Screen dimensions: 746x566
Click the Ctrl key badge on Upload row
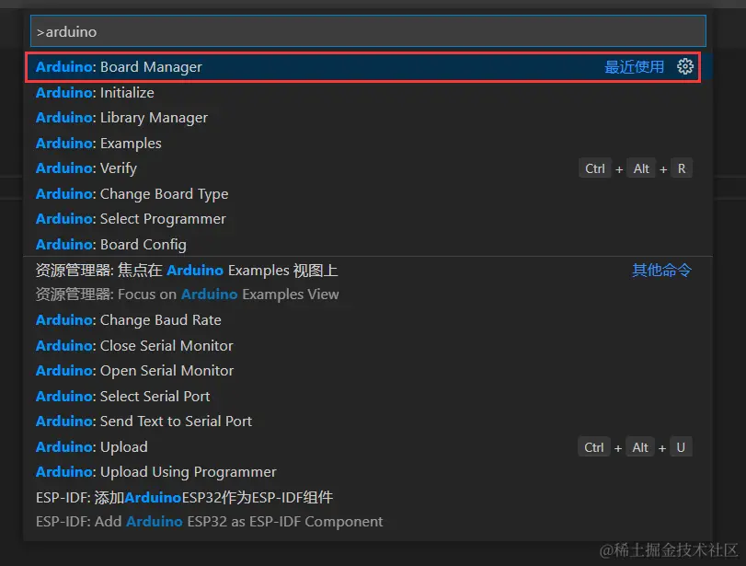[x=593, y=447]
